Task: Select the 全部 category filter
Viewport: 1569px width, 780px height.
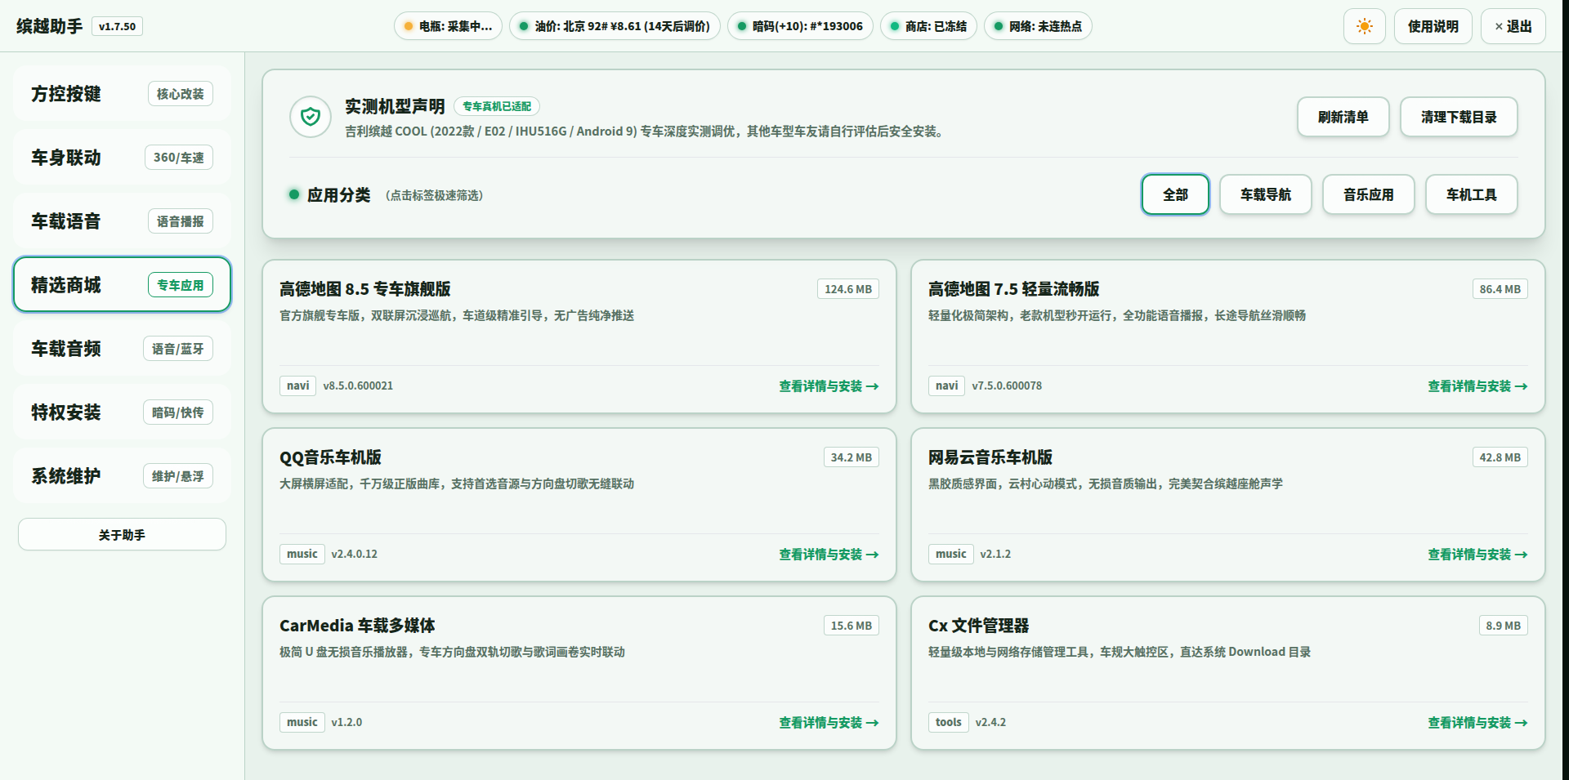Action: 1175,194
